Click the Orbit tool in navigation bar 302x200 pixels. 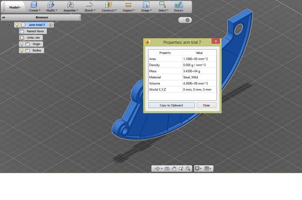coord(158,169)
